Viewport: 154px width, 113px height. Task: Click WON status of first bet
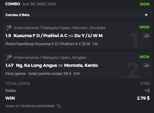pyautogui.click(x=144, y=27)
